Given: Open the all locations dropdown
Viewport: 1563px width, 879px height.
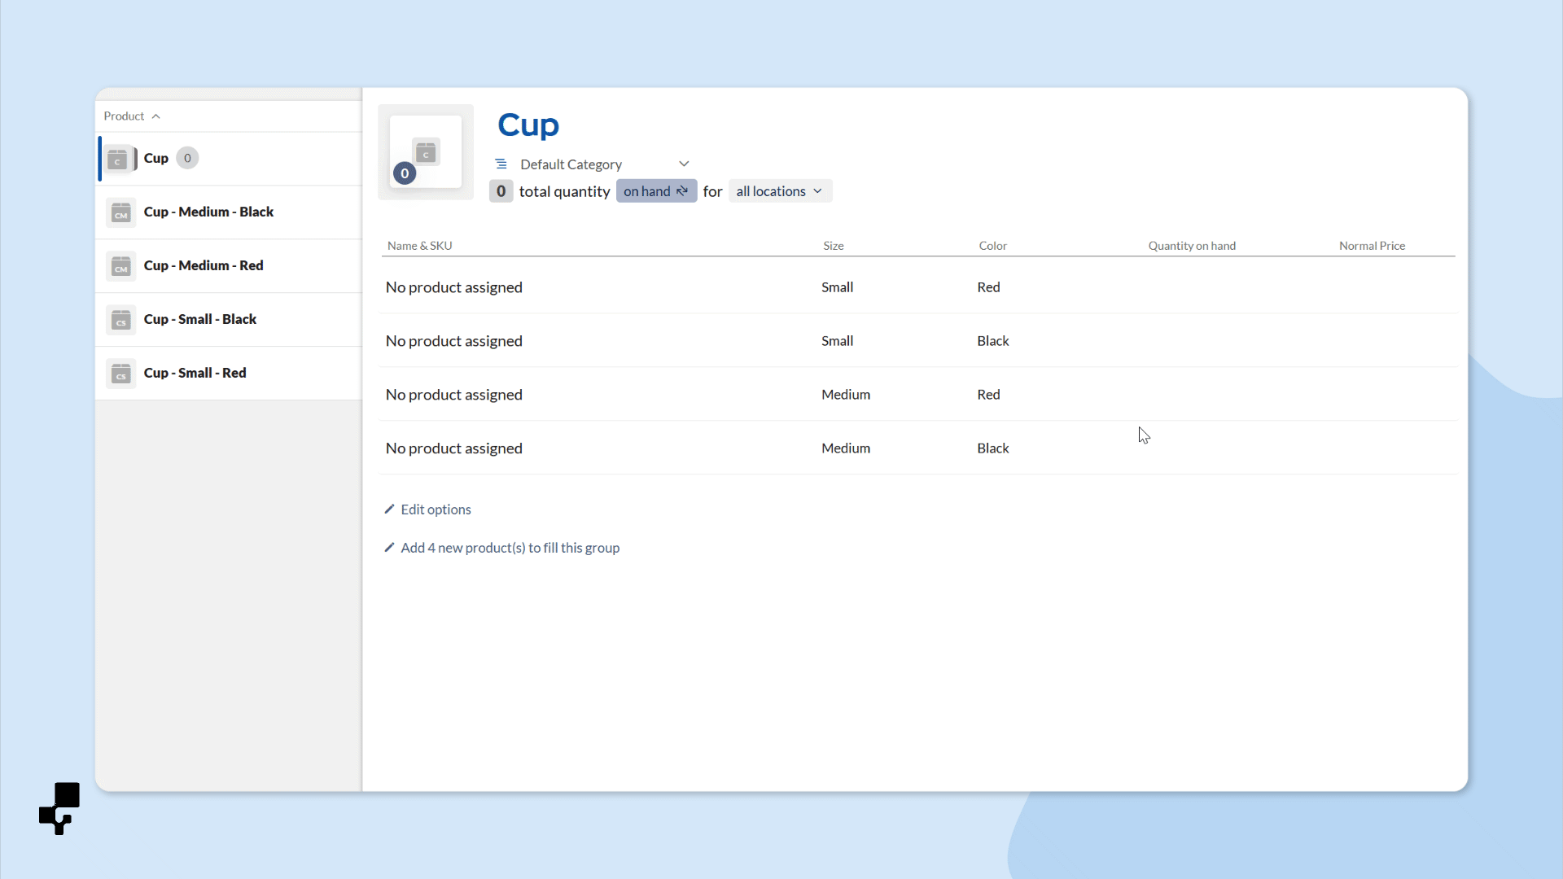Looking at the screenshot, I should [779, 190].
